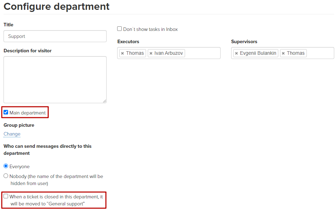
Task: Remove Thomas from Supervisors list
Action: (283, 53)
